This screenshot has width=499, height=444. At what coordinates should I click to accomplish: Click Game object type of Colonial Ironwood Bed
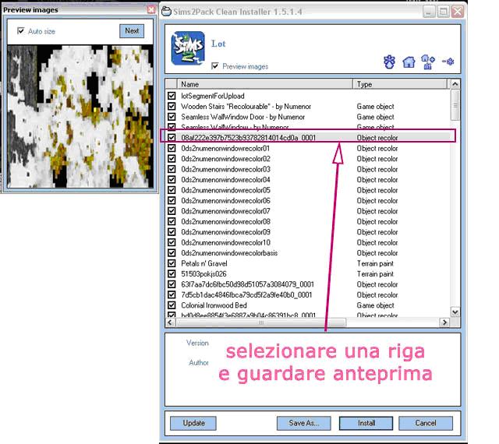coord(375,305)
